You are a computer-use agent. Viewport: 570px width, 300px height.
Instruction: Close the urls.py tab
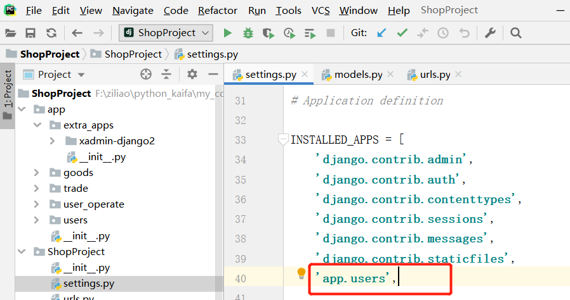click(x=458, y=74)
